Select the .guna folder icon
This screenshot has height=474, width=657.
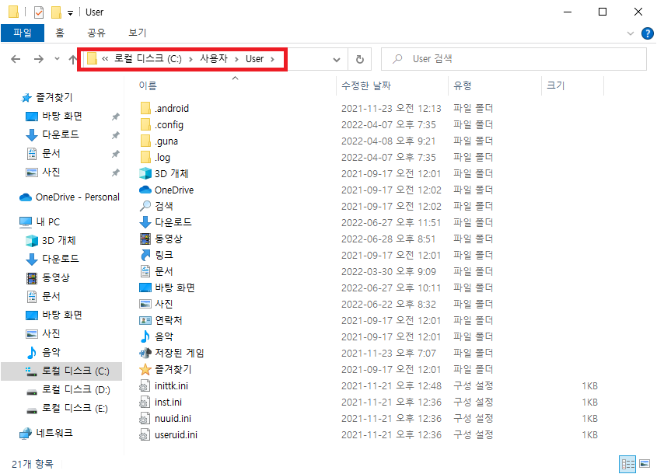tap(145, 141)
